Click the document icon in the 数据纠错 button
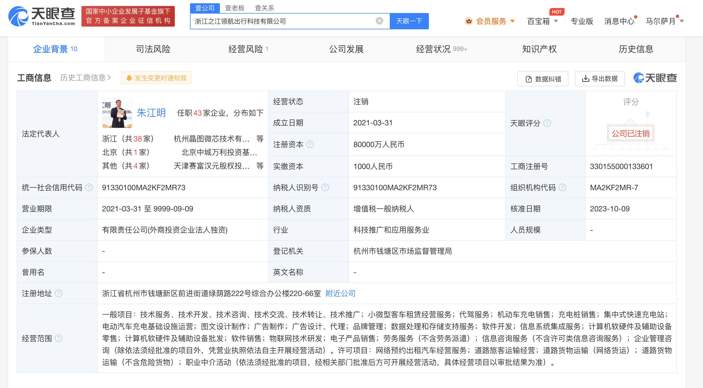This screenshot has width=703, height=388. click(x=529, y=79)
